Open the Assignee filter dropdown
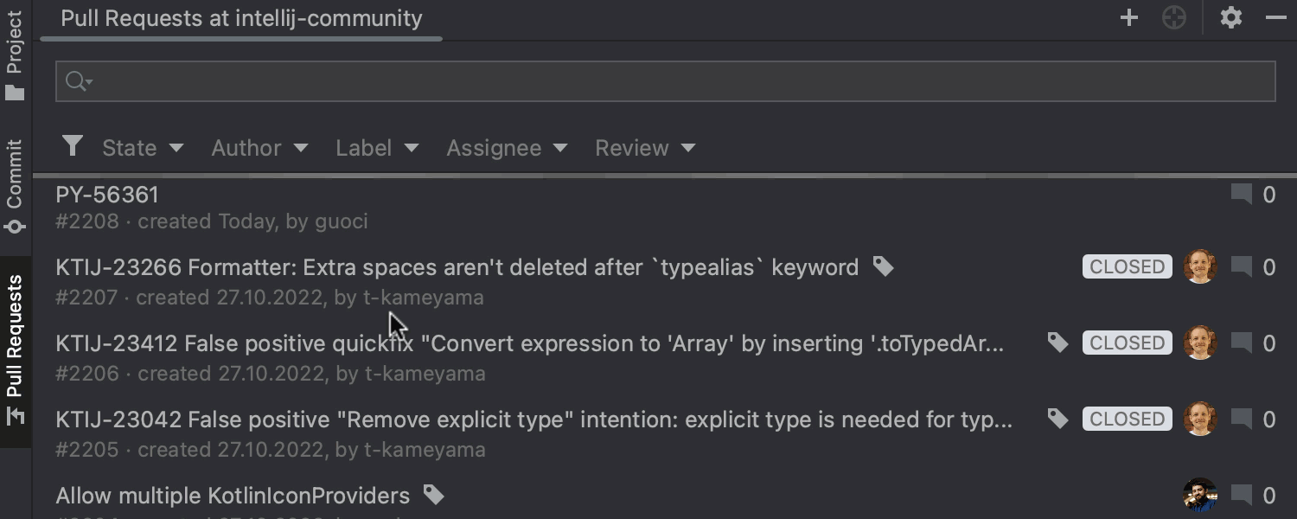Image resolution: width=1297 pixels, height=519 pixels. pos(507,148)
